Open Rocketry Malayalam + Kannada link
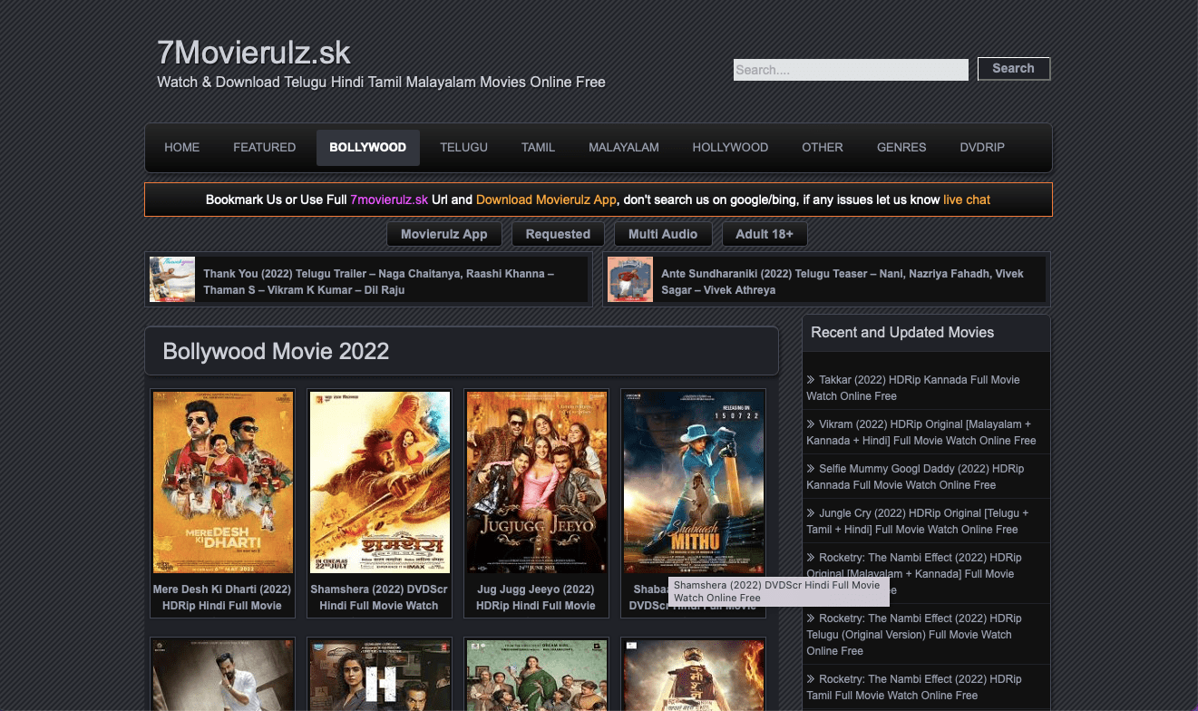The image size is (1198, 711). click(914, 574)
